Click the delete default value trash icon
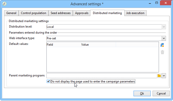This screenshot has height=101, width=173. [x=162, y=52]
